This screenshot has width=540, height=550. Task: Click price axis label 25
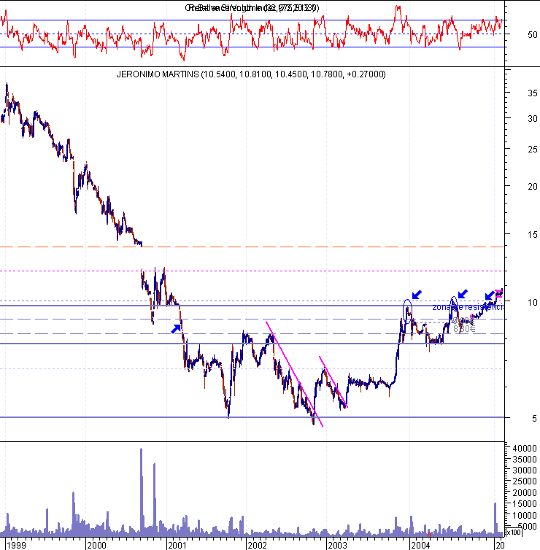click(532, 149)
